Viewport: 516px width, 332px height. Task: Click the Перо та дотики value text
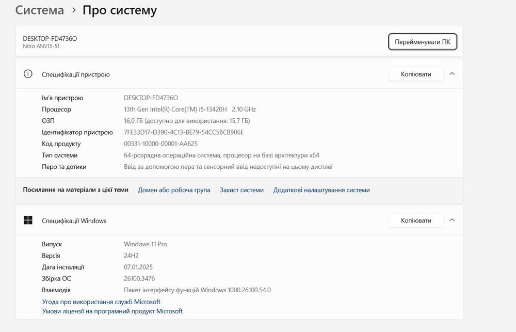[x=229, y=167]
